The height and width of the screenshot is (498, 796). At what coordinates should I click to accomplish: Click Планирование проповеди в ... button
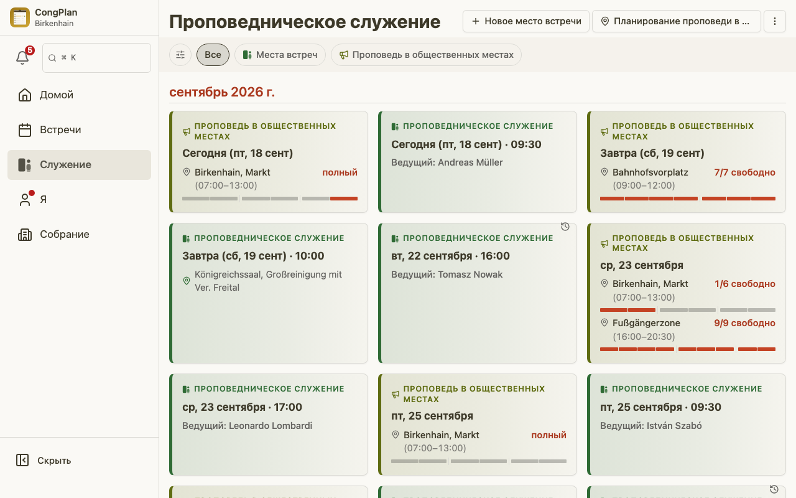677,21
